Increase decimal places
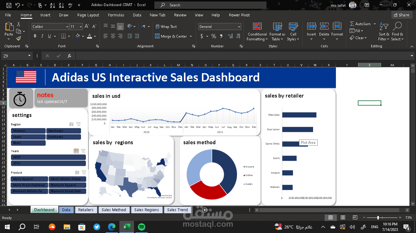416x233 pixels. click(x=230, y=36)
